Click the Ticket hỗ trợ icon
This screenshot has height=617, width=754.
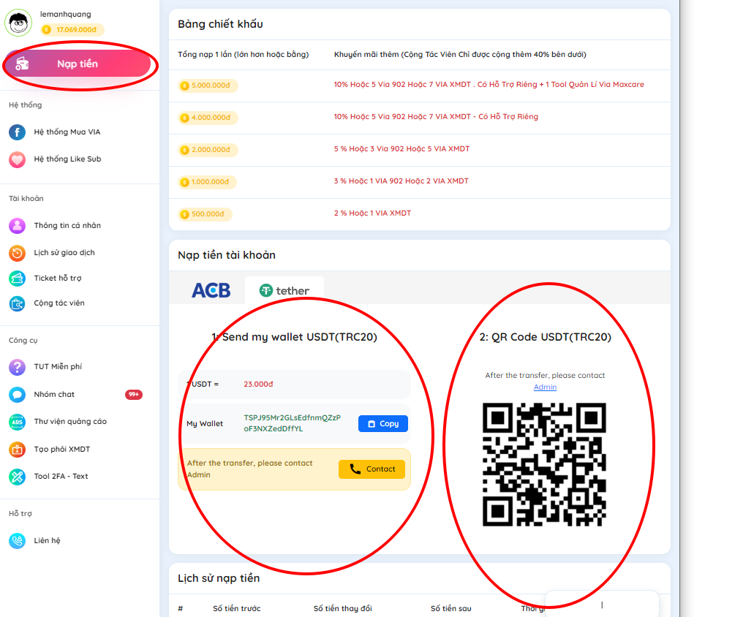(18, 279)
